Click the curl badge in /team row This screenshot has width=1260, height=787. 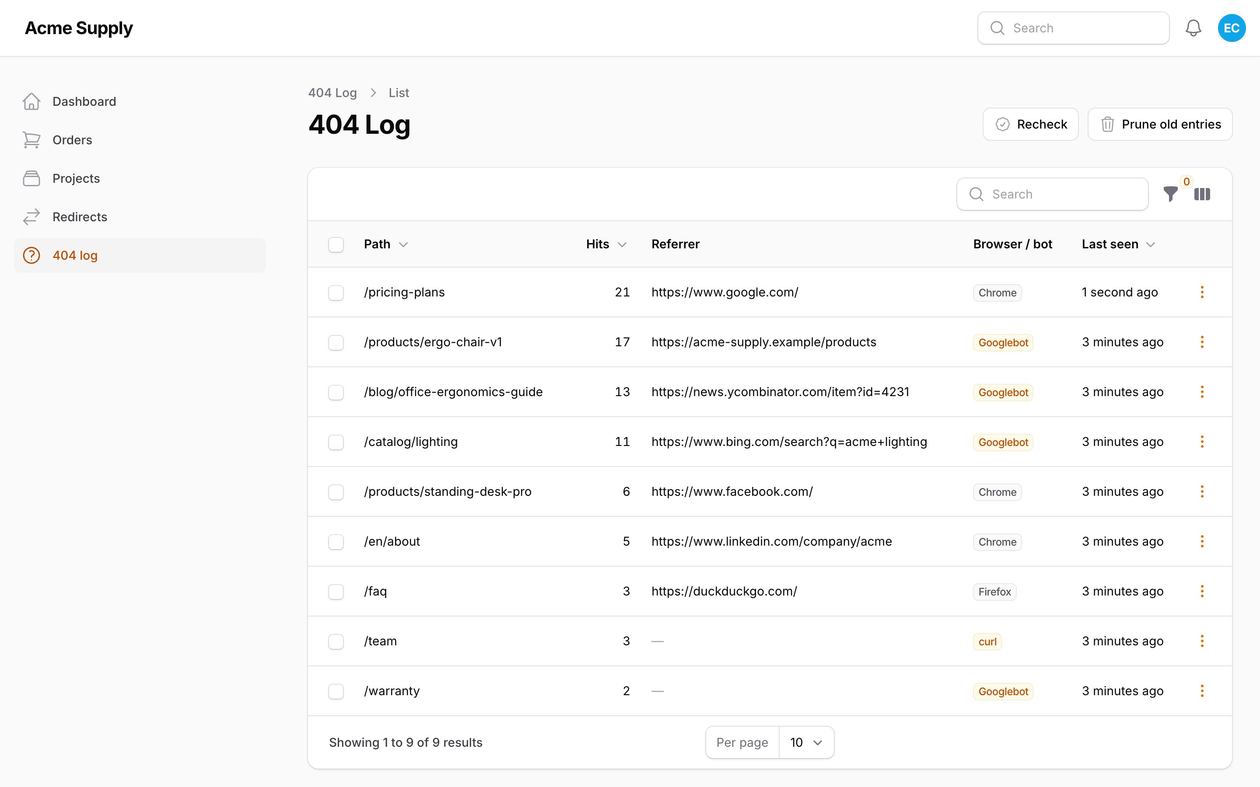(987, 642)
